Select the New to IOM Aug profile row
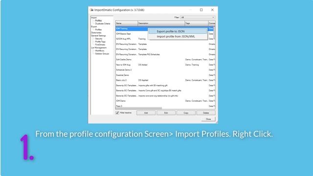The width and height of the screenshot is (313, 176). pyautogui.click(x=165, y=65)
